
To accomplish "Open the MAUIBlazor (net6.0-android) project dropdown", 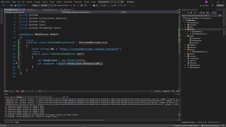I will (33, 12).
